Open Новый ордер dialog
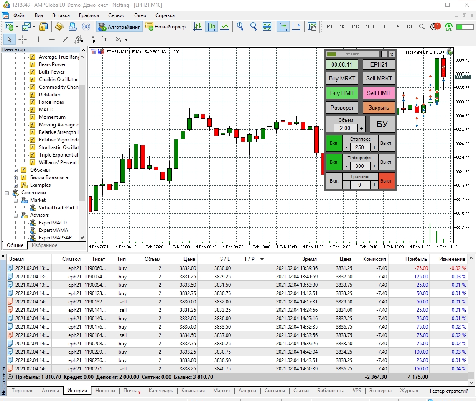 (x=165, y=27)
